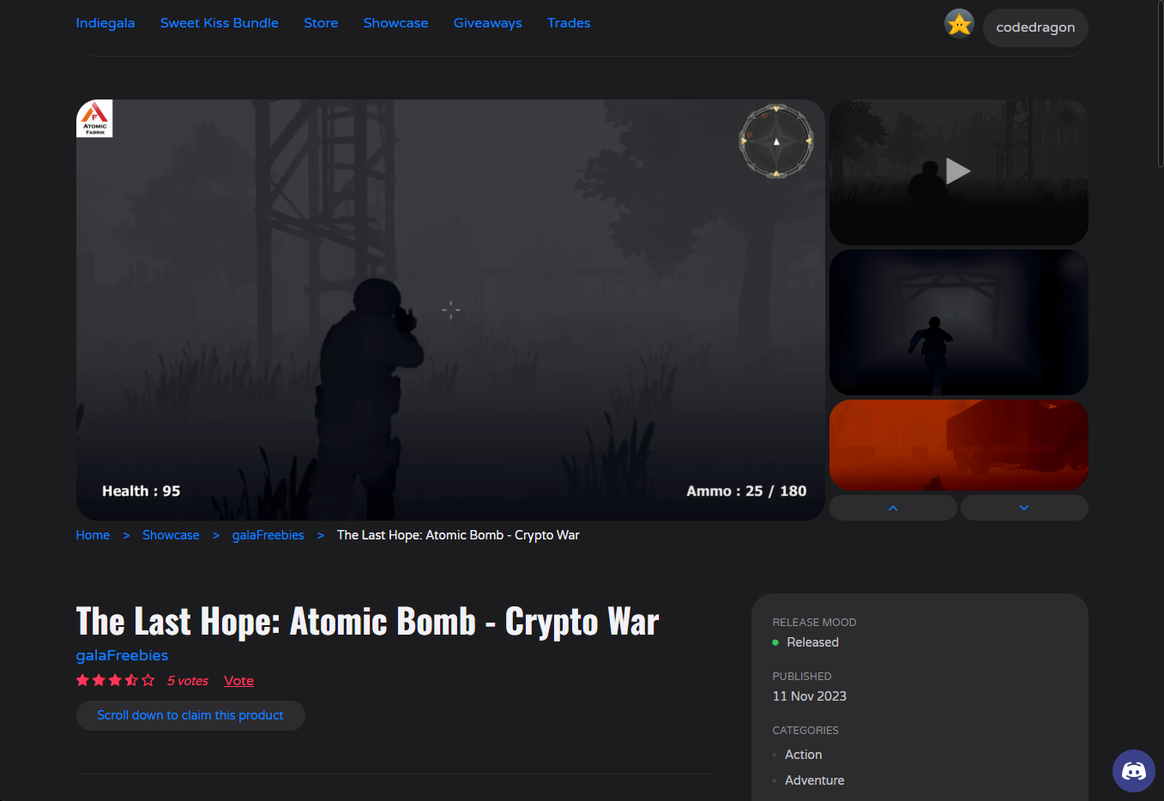Open the Action category
This screenshot has height=801, width=1164.
click(x=803, y=755)
